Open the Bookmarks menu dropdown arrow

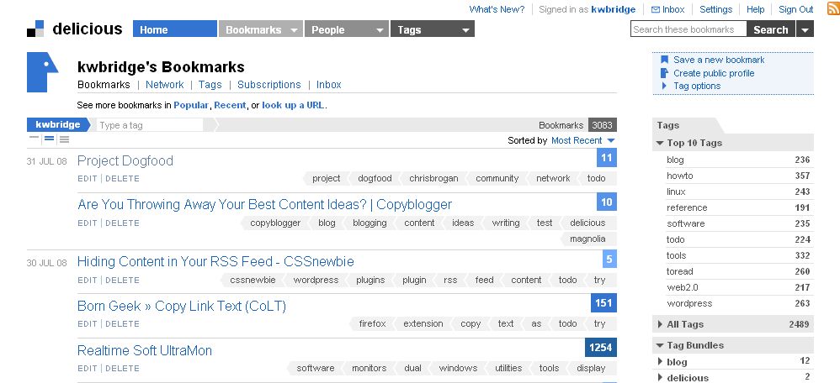294,30
